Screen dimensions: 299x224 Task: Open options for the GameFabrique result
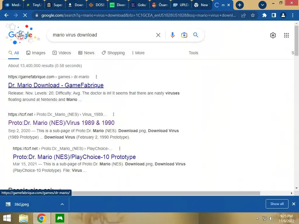(x=96, y=77)
